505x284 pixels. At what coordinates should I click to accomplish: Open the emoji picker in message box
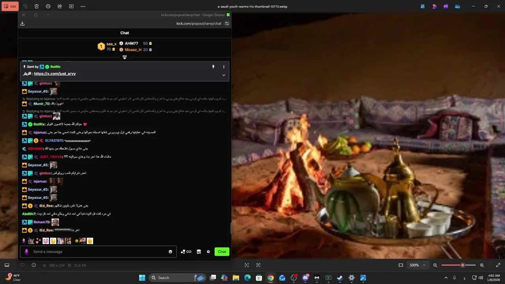[170, 252]
